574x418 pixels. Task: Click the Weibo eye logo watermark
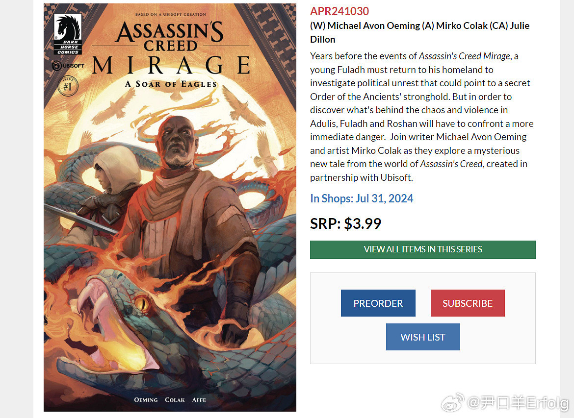coord(452,403)
